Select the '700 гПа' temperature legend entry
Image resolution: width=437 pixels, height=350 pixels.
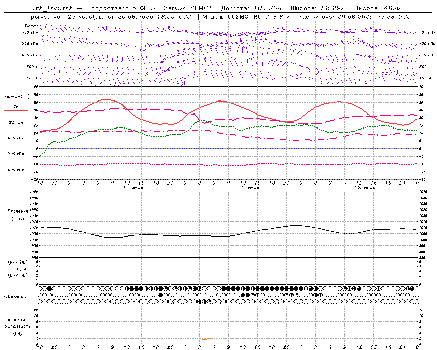[x=16, y=154]
